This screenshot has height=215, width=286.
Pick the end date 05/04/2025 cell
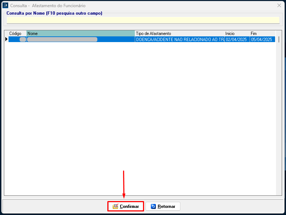coord(262,40)
